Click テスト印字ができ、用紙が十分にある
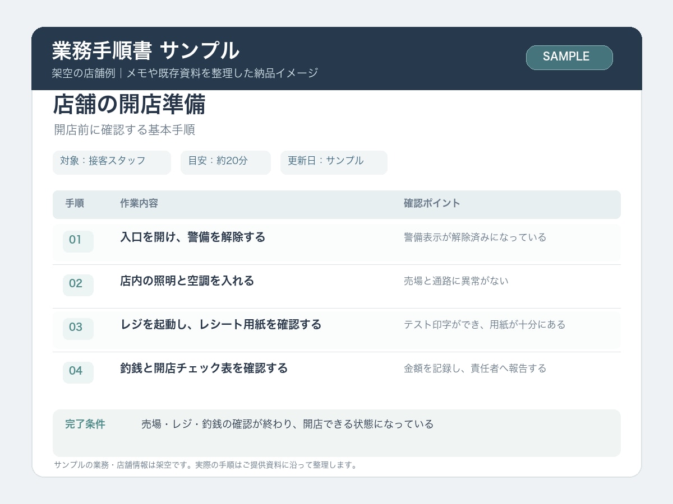 tap(485, 325)
